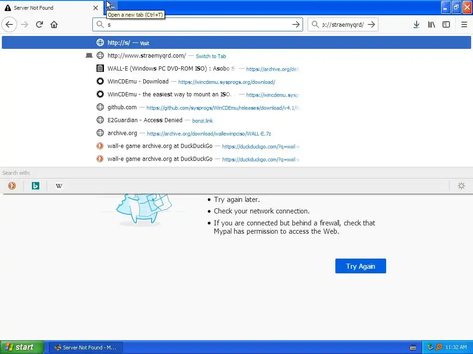Click the taskbar keyboard icon

click(413, 348)
